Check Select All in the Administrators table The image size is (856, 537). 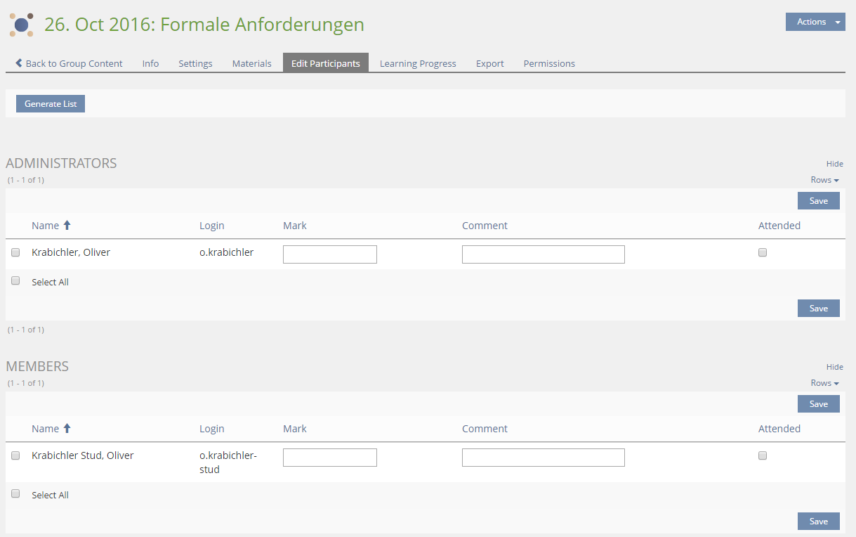[x=15, y=281]
